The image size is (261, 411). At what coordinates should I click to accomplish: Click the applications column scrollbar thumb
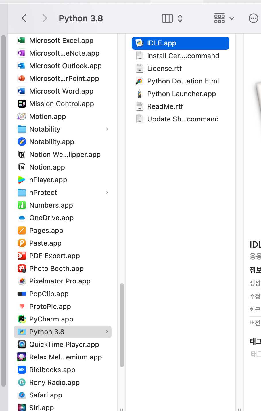click(x=122, y=325)
